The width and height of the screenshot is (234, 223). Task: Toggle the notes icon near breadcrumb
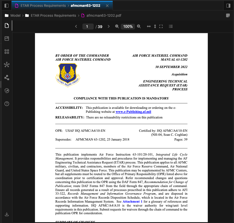pos(228,16)
